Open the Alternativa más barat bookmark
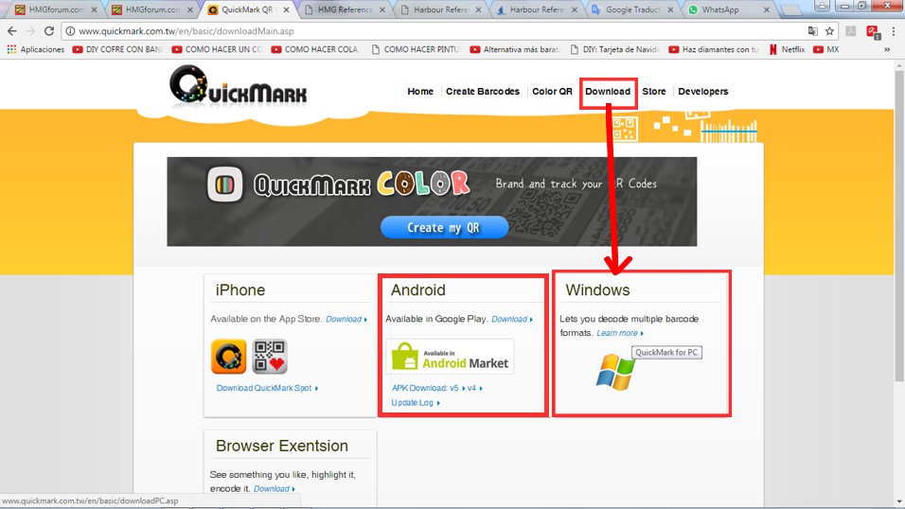The image size is (905, 509). tap(515, 49)
